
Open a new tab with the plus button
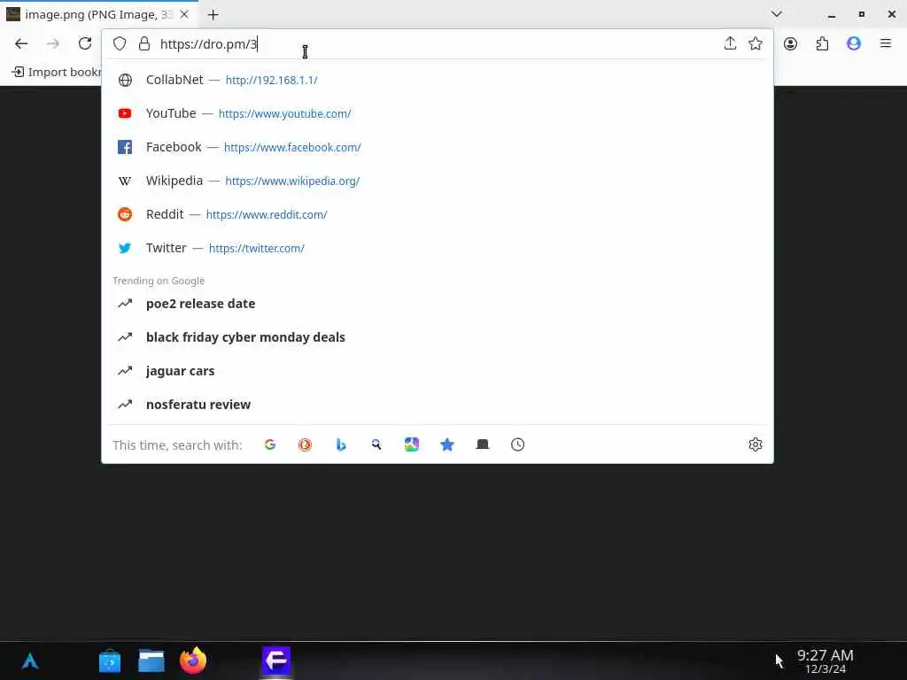213,15
